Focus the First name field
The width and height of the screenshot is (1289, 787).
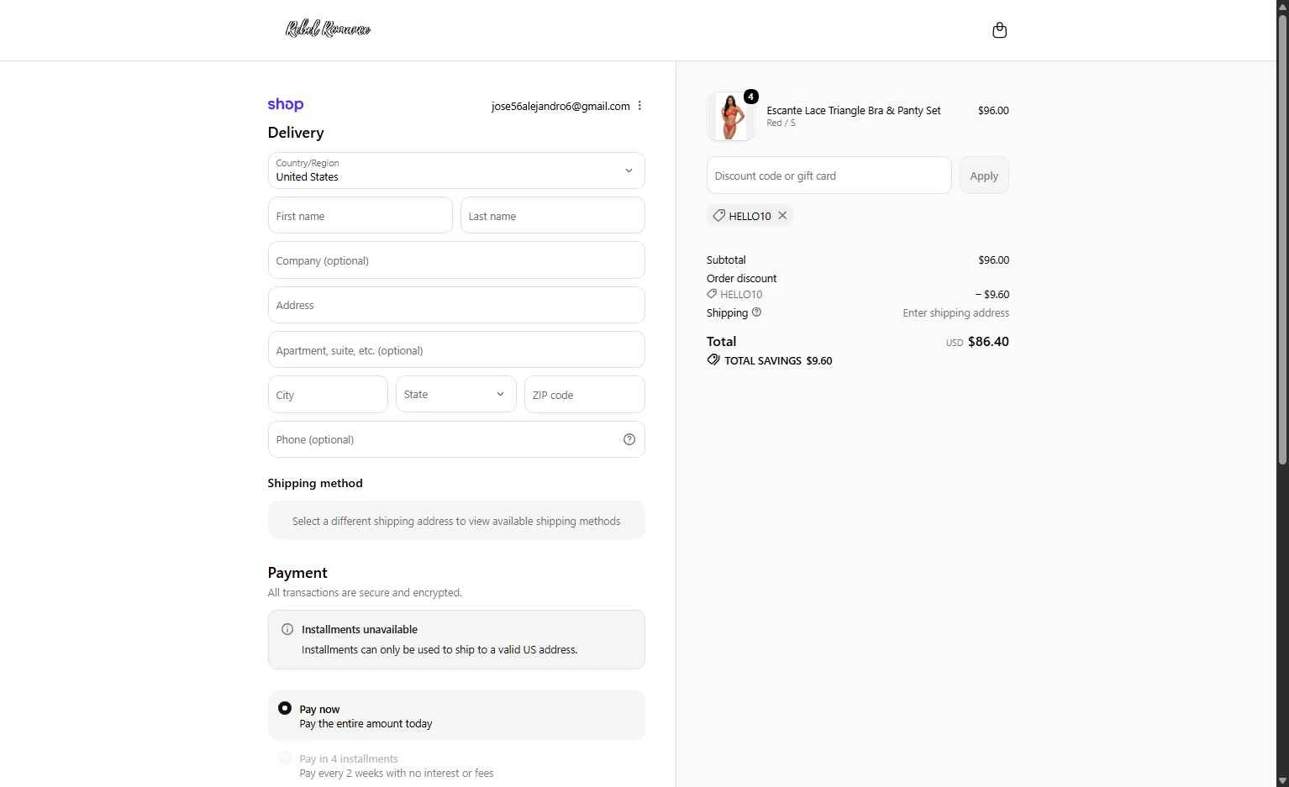click(x=360, y=216)
